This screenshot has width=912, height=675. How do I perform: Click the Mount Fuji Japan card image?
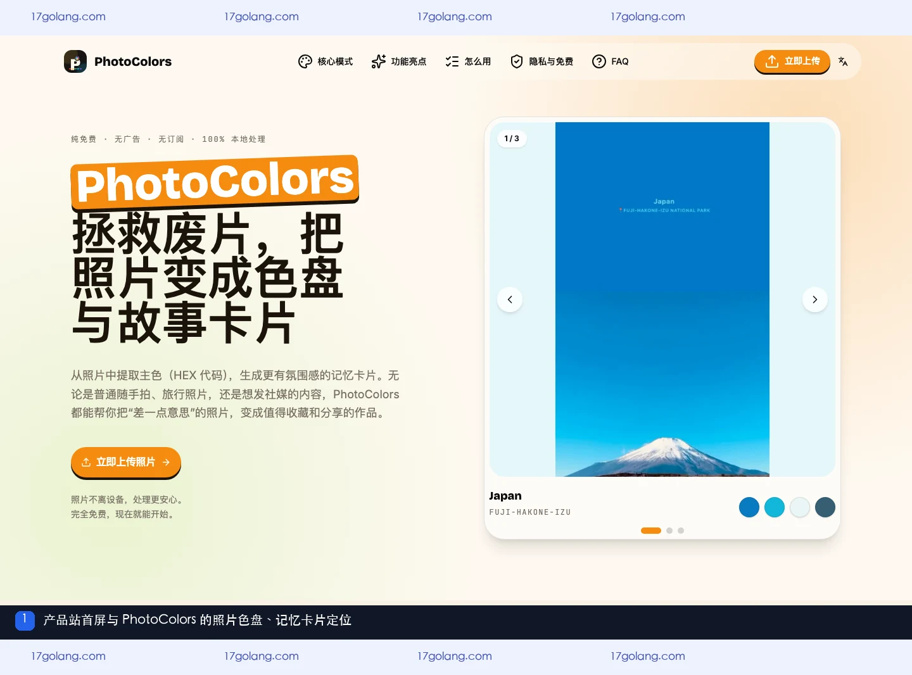click(662, 300)
